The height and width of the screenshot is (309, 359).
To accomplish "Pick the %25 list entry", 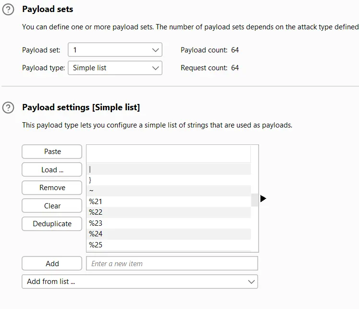I will (x=168, y=245).
